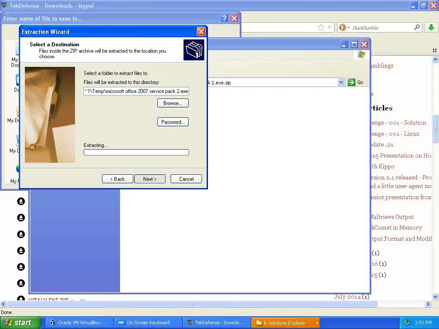This screenshot has height=329, width=439.
Task: Open the 'enge - 001 - Linux' article link
Action: click(x=395, y=134)
